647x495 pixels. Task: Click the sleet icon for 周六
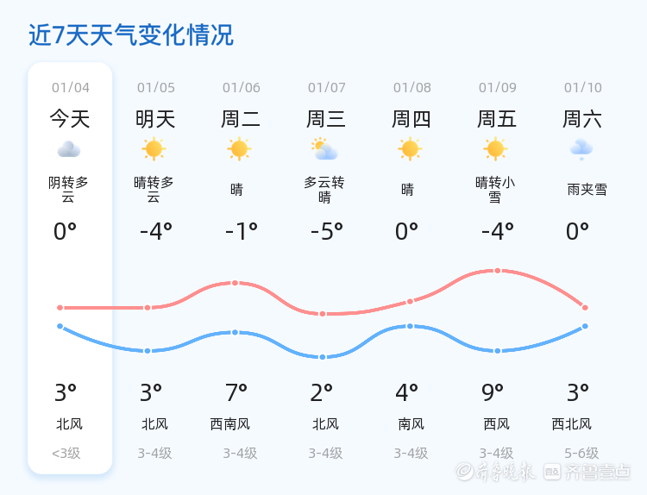coord(581,149)
